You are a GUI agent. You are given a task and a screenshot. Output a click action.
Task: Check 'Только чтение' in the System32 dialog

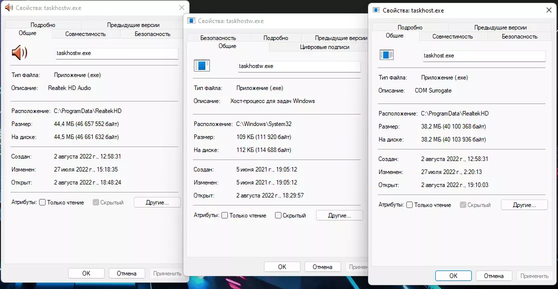tap(225, 215)
